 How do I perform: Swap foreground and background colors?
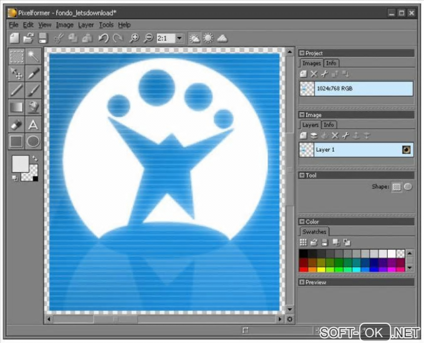point(35,158)
